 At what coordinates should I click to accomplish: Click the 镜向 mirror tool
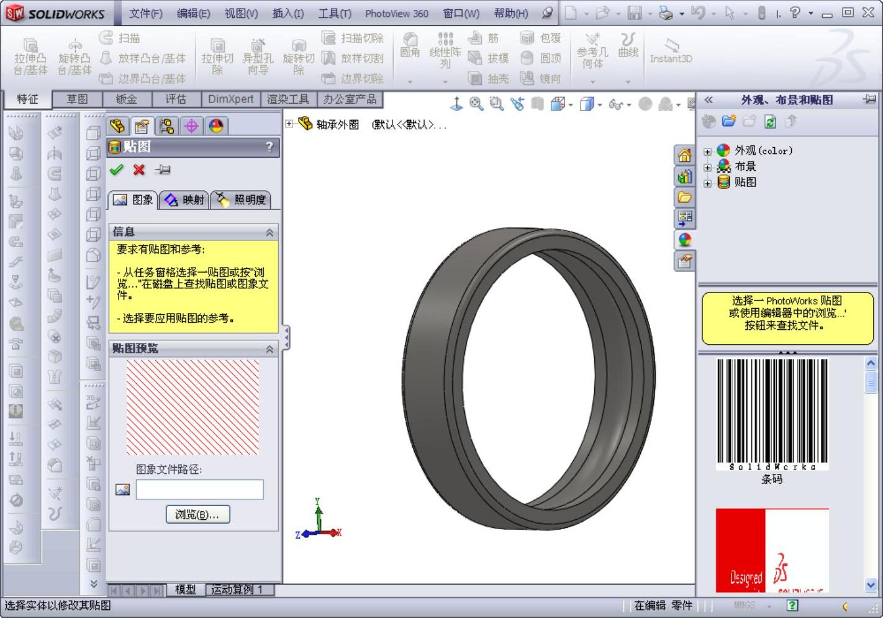(541, 78)
